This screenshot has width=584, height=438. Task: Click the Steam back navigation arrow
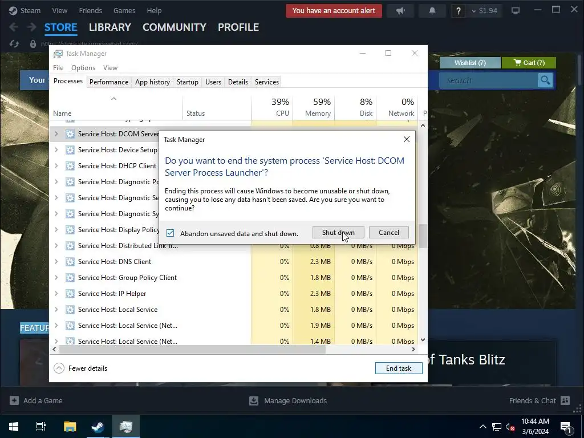[x=14, y=27]
